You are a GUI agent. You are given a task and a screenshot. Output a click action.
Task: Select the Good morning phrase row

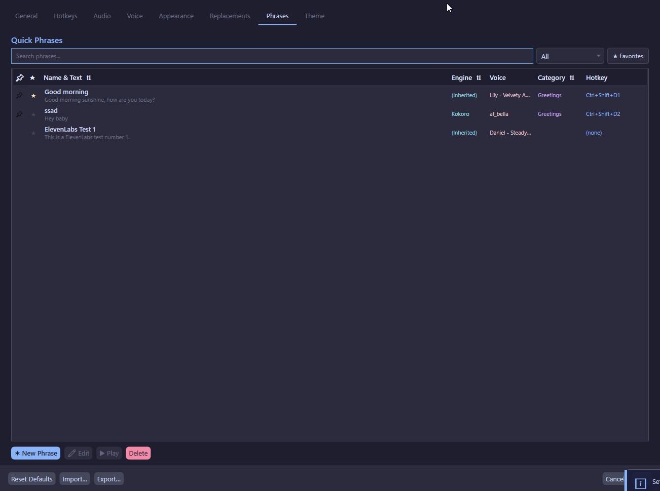[329, 95]
